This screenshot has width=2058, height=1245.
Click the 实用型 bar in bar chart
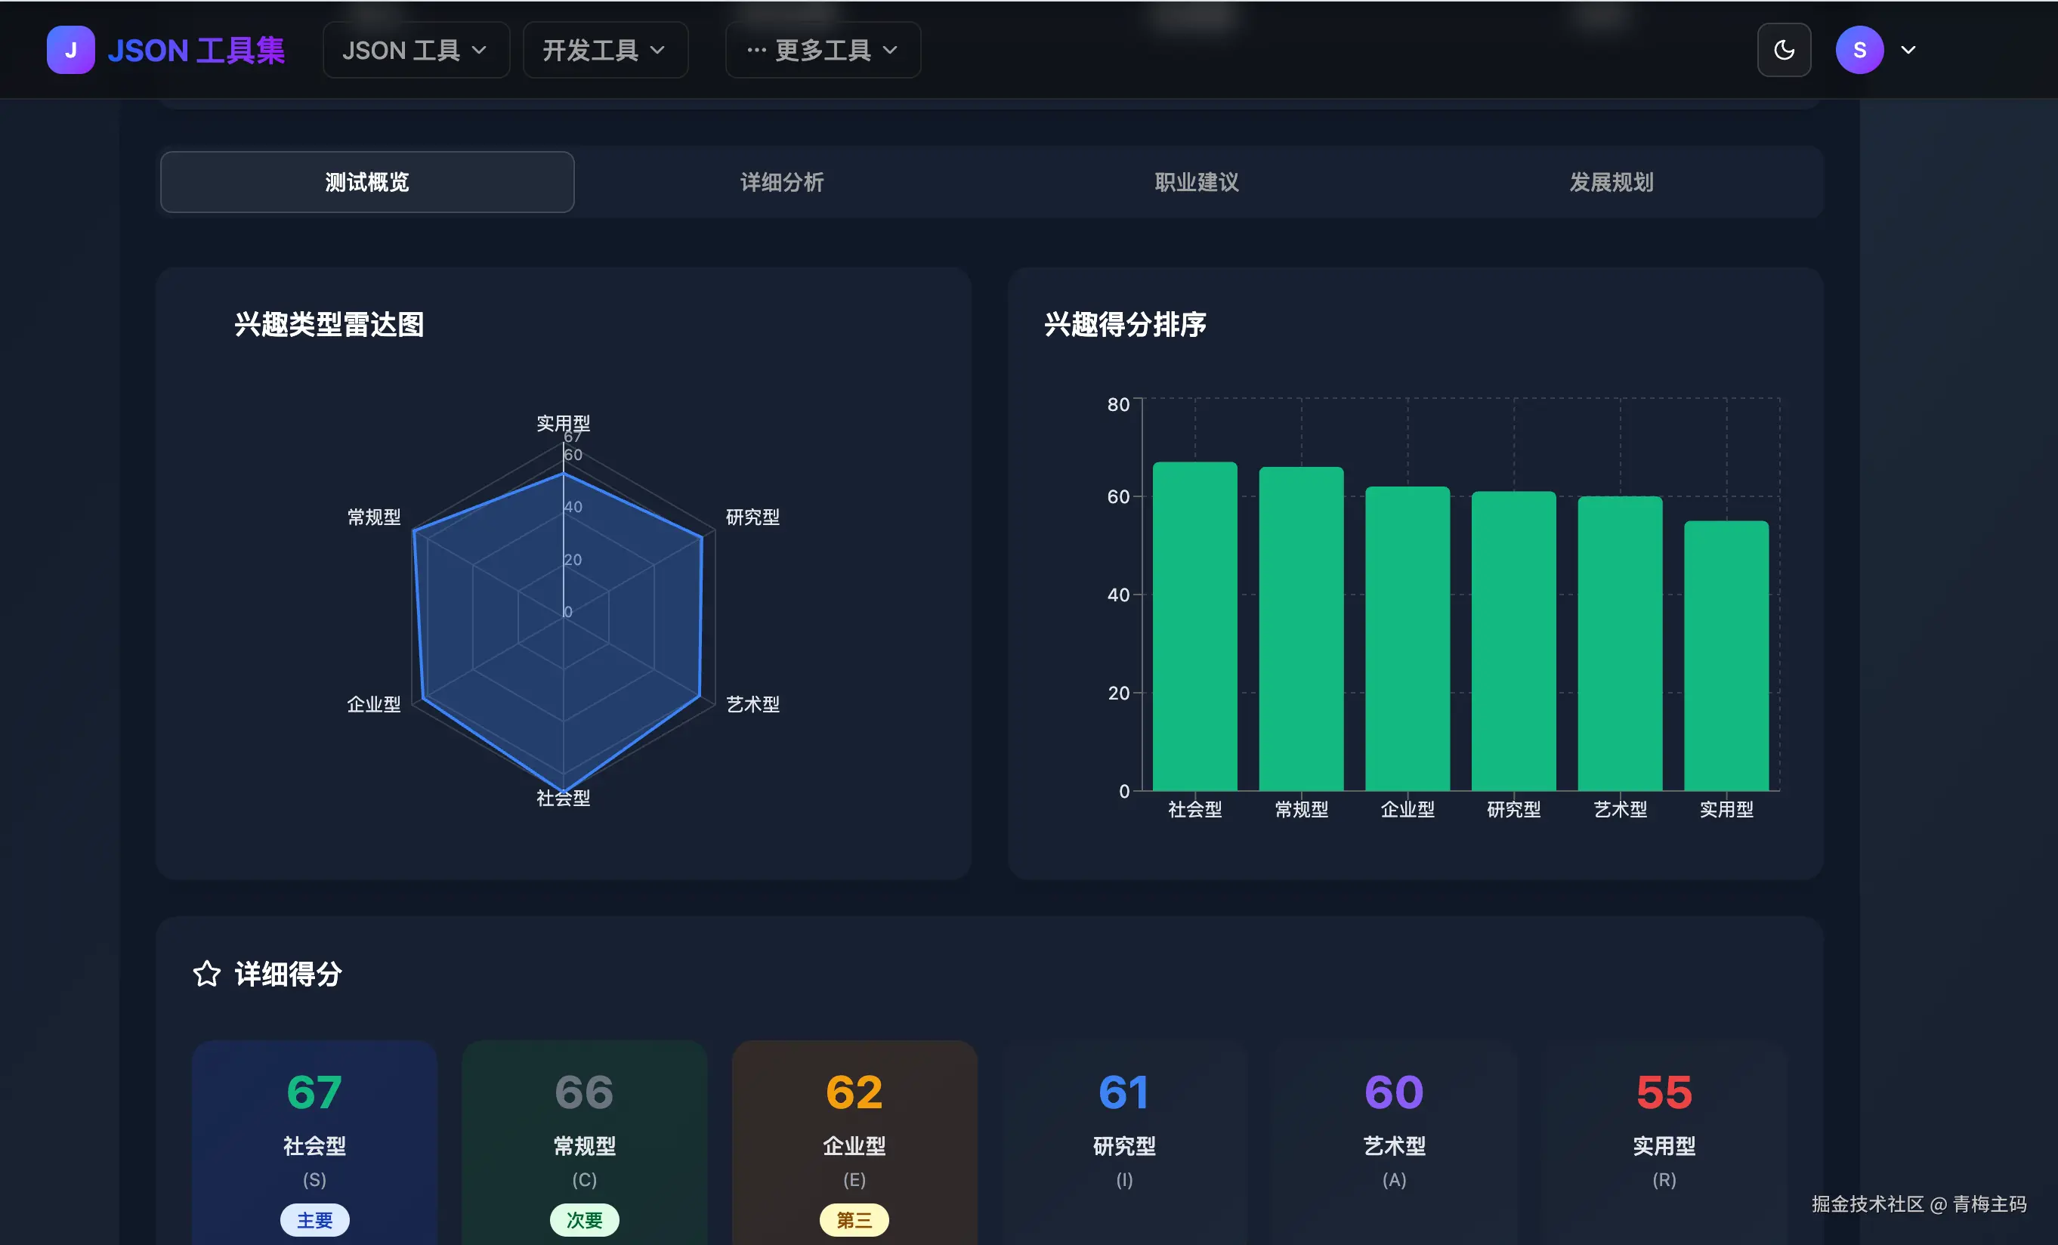point(1726,656)
